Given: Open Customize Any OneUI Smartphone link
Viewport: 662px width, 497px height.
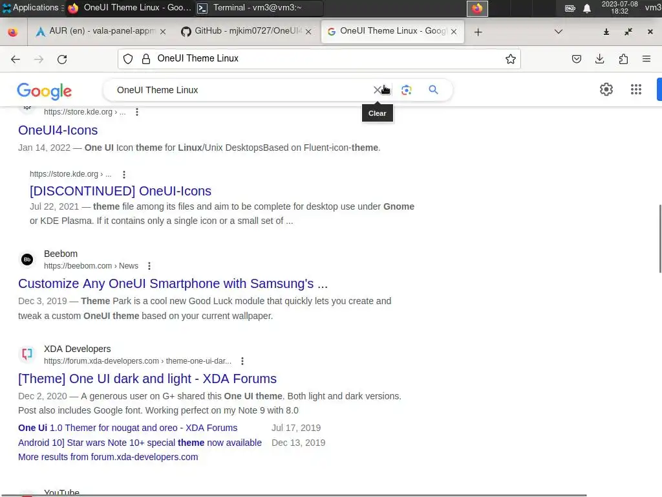Looking at the screenshot, I should pyautogui.click(x=173, y=283).
